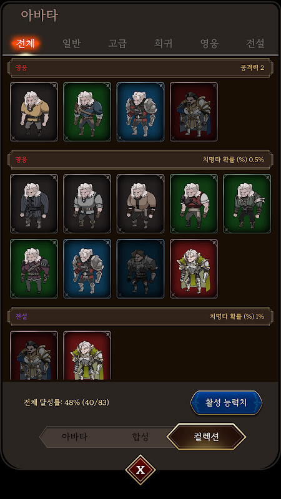281x499 pixels.
Task: Go to the 아바타 bottom section
Action: coord(74,437)
